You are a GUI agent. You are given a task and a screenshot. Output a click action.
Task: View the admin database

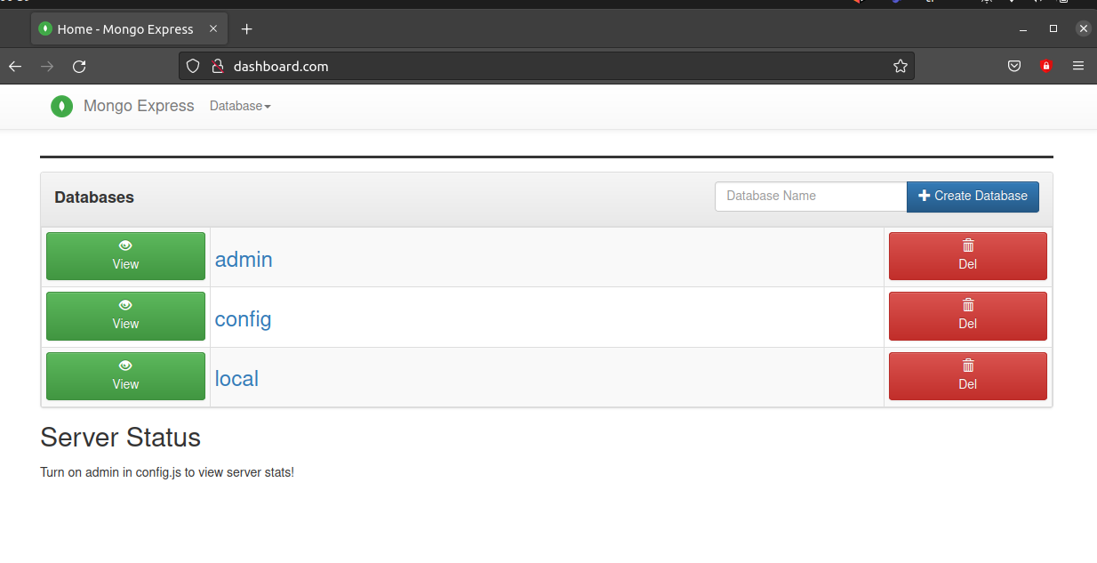coord(125,256)
